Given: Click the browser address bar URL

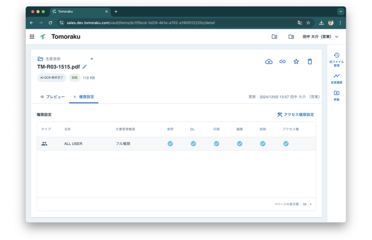Looking at the screenshot, I should (141, 23).
